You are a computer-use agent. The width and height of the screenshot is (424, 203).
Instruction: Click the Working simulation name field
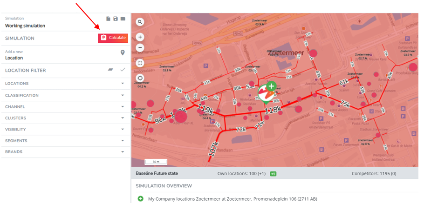[x=25, y=26]
